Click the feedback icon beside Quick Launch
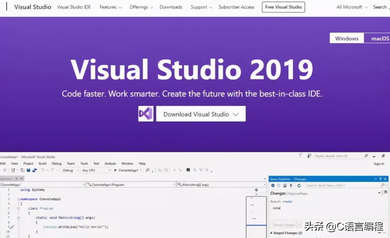The height and width of the screenshot is (238, 390). [x=309, y=156]
